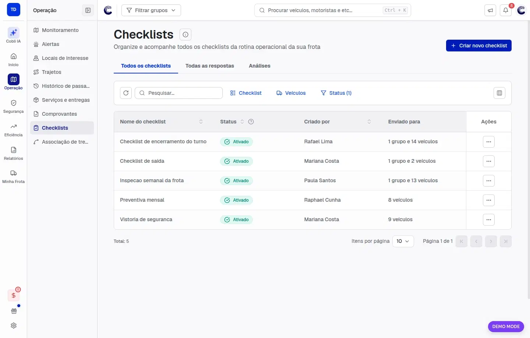
Task: Open the Minha Frota section
Action: click(x=13, y=176)
